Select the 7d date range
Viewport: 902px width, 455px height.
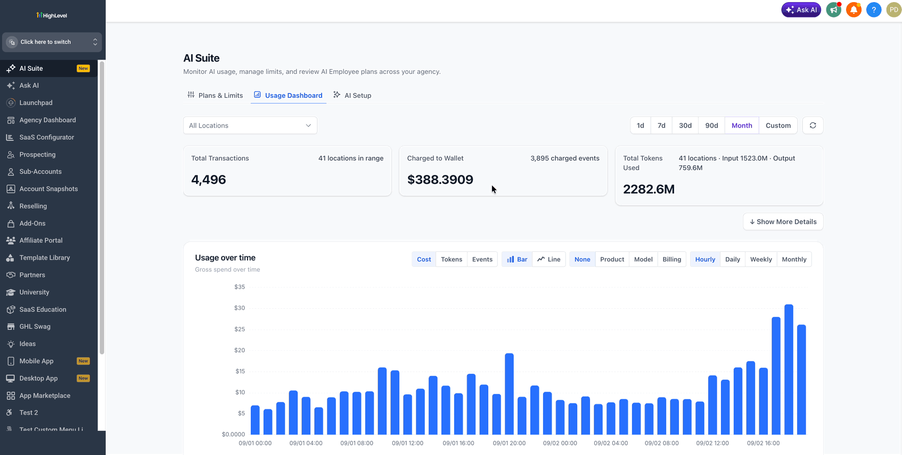pyautogui.click(x=661, y=125)
